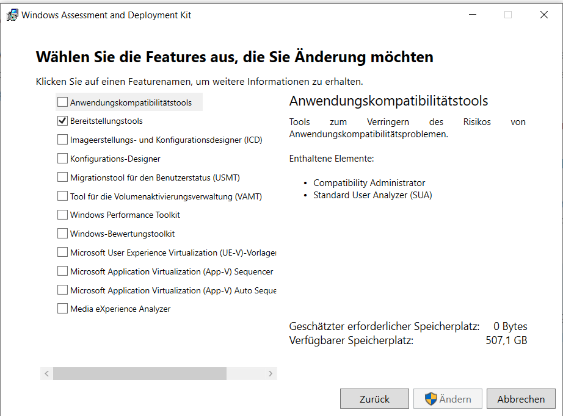Toggle the Windows-Bewertungstoolkit checkbox
This screenshot has width=563, height=416.
pyautogui.click(x=62, y=234)
